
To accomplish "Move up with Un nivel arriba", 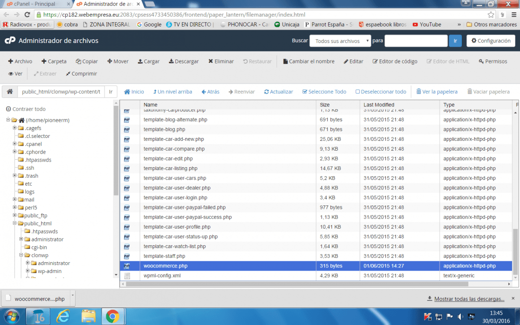I will pyautogui.click(x=173, y=92).
